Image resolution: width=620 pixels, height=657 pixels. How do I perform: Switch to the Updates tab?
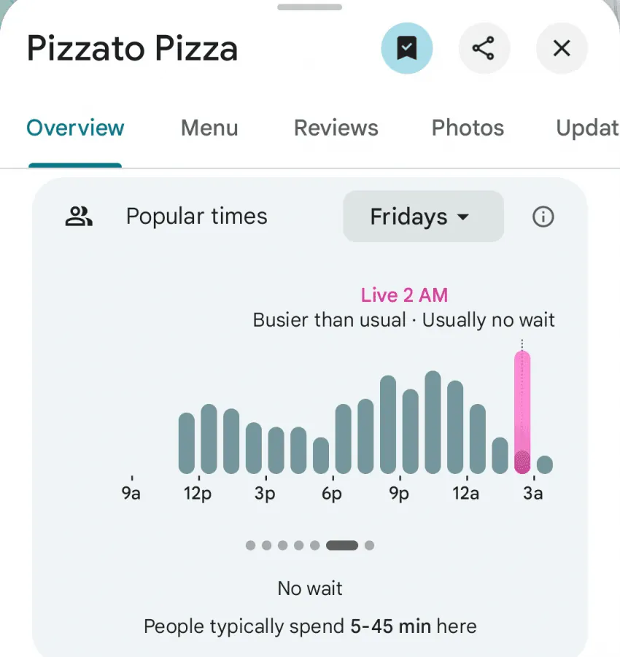tap(587, 128)
